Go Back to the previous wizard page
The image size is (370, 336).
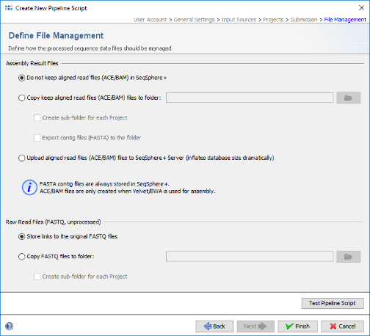pos(214,326)
